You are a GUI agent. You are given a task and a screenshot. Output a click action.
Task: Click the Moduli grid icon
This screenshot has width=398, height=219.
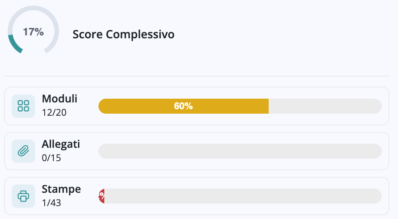pos(23,106)
